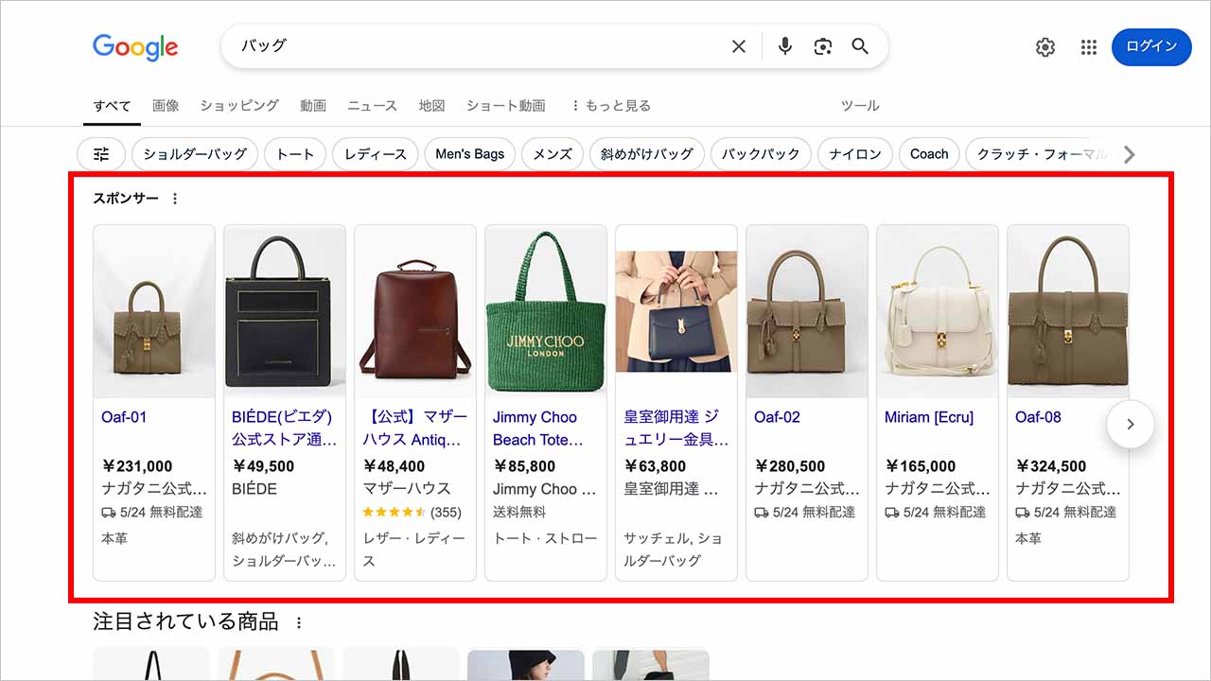This screenshot has height=681, width=1211.
Task: Click the ¥49,500 price
Action: 263,466
